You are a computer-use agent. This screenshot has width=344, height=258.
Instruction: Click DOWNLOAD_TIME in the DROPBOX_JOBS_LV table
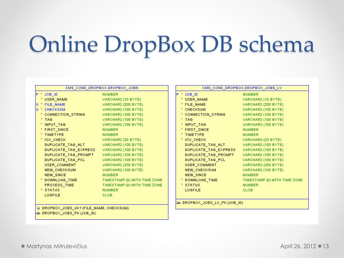pos(201,180)
